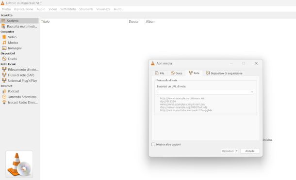
Task: Open Raccolta multimediale library icon
Action: (x=3, y=26)
